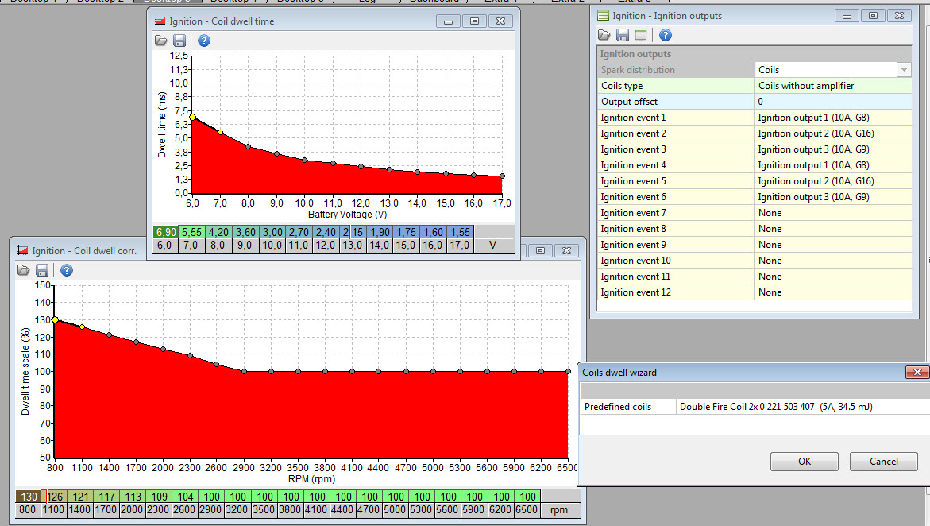Select the Coils type value field

[x=832, y=86]
